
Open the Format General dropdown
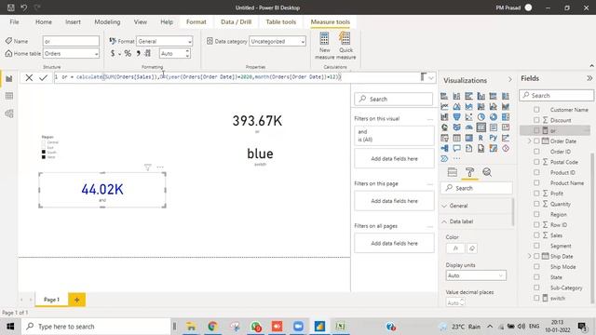coord(165,41)
